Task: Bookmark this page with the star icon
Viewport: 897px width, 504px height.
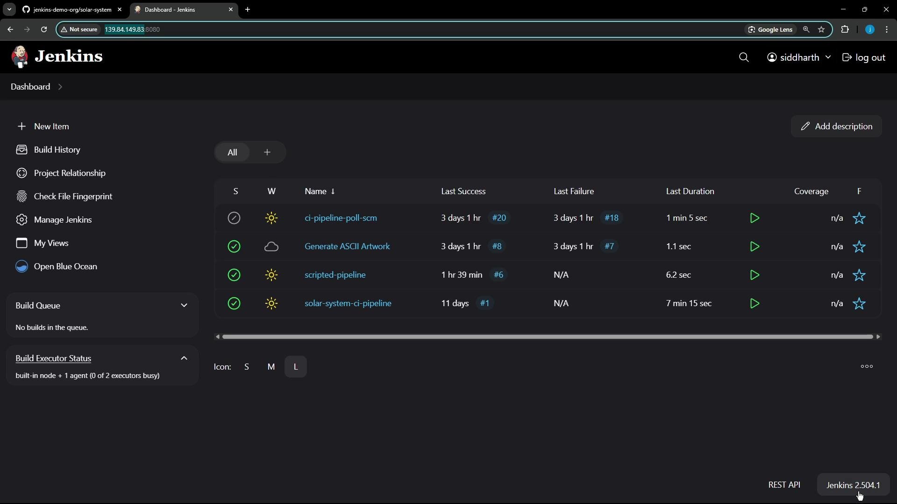Action: tap(821, 29)
